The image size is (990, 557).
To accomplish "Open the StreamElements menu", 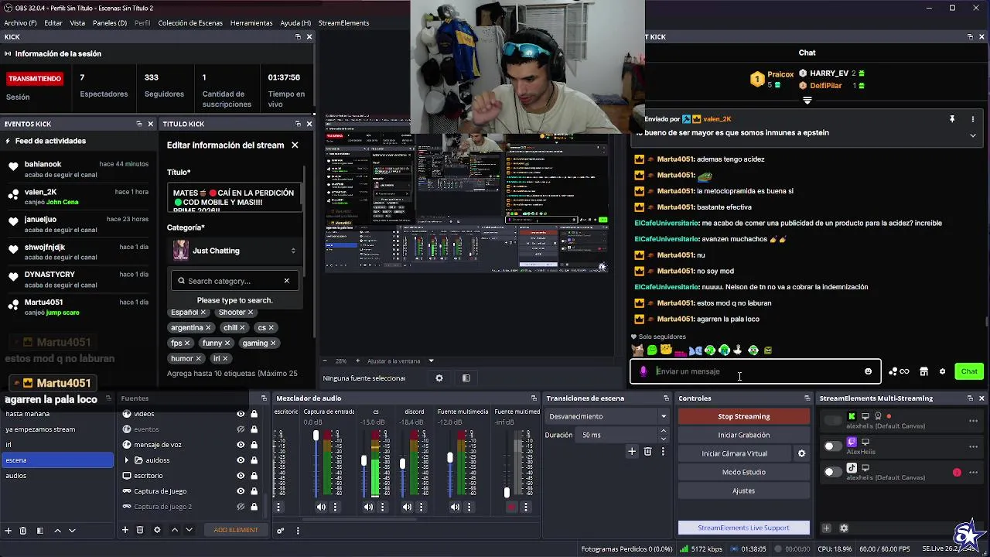I will tap(343, 23).
